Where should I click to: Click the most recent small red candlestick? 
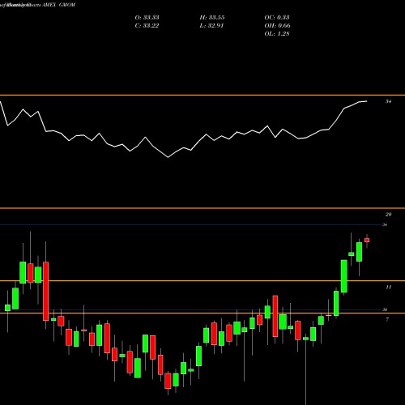point(367,240)
